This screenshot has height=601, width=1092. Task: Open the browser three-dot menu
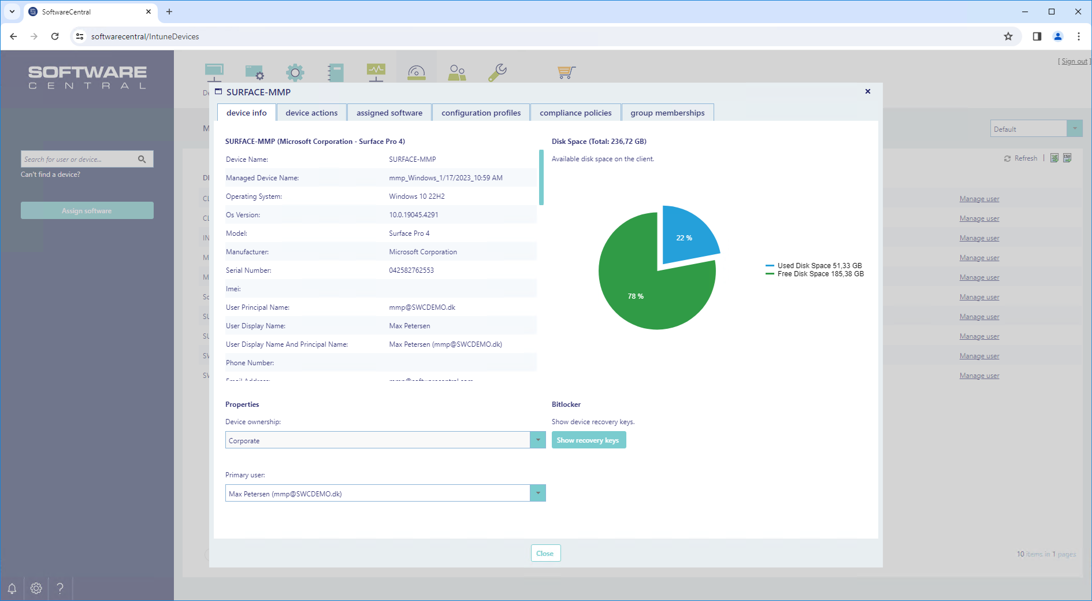tap(1079, 36)
